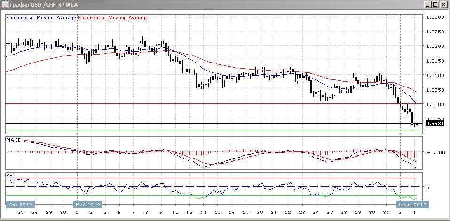Click the RSI indicator label
This screenshot has height=221, width=450.
coord(10,175)
